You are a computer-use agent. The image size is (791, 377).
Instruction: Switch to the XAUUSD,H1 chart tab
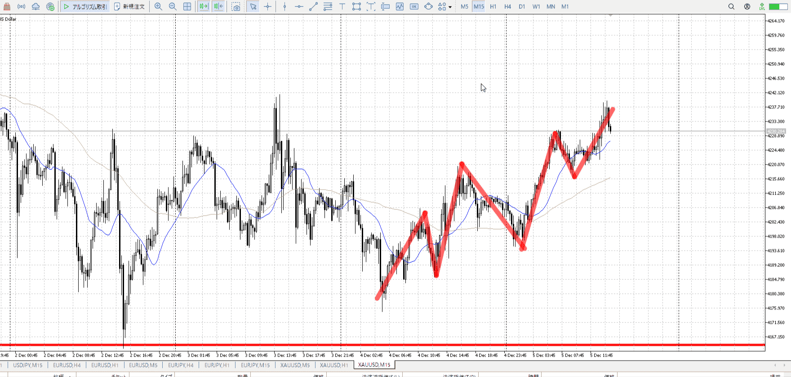[x=334, y=365]
